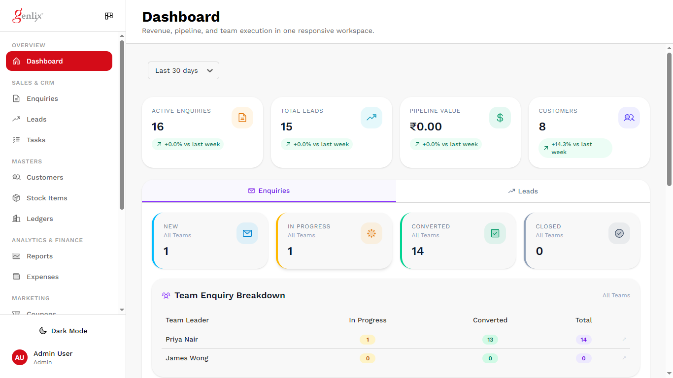Image resolution: width=673 pixels, height=378 pixels.
Task: Expand James Wong's row details arrow
Action: [x=625, y=358]
